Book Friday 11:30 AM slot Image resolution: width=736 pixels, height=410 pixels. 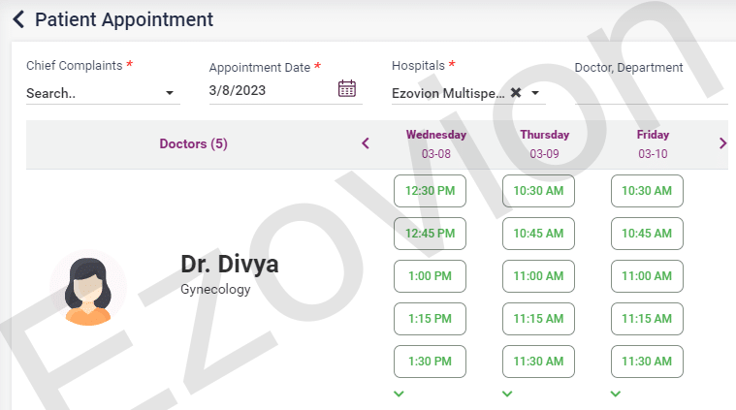click(x=647, y=361)
